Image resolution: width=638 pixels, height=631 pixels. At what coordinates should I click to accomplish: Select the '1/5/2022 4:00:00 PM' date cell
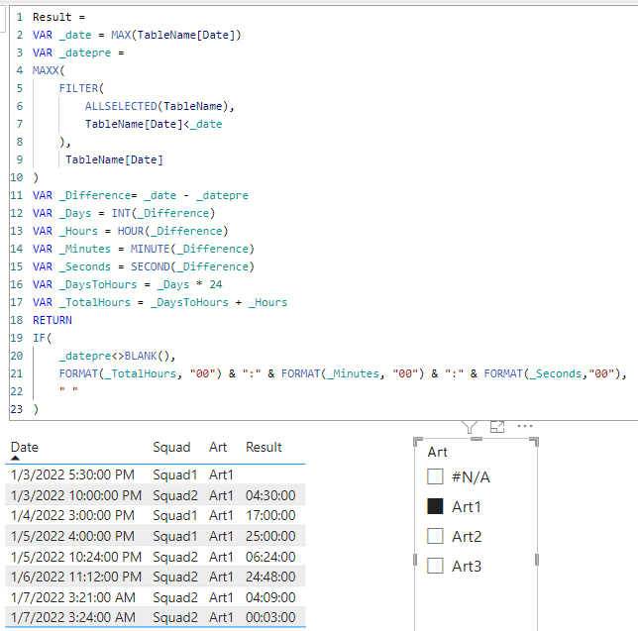click(x=72, y=536)
